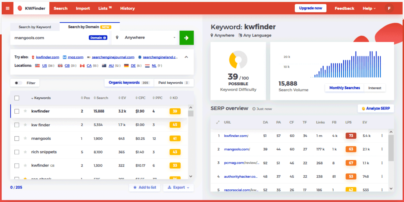The width and height of the screenshot is (404, 202).
Task: Collapse the Try also suggestions panel
Action: pyautogui.click(x=186, y=57)
